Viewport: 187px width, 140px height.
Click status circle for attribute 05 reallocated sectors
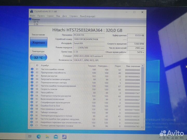32,83
